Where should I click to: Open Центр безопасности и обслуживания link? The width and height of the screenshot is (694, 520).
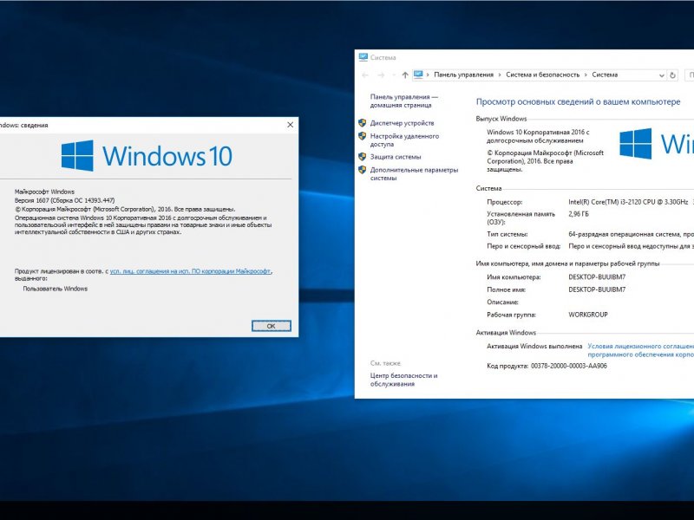(x=403, y=380)
